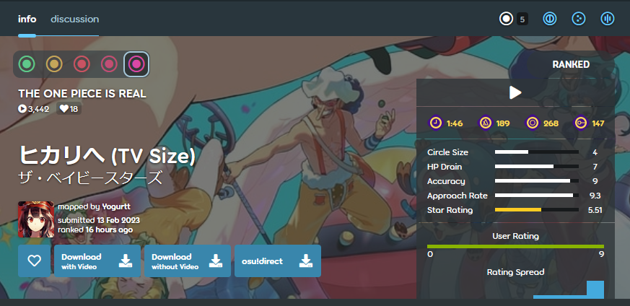Select the fourth crimson difficulty icon
The height and width of the screenshot is (306, 630).
click(x=109, y=64)
